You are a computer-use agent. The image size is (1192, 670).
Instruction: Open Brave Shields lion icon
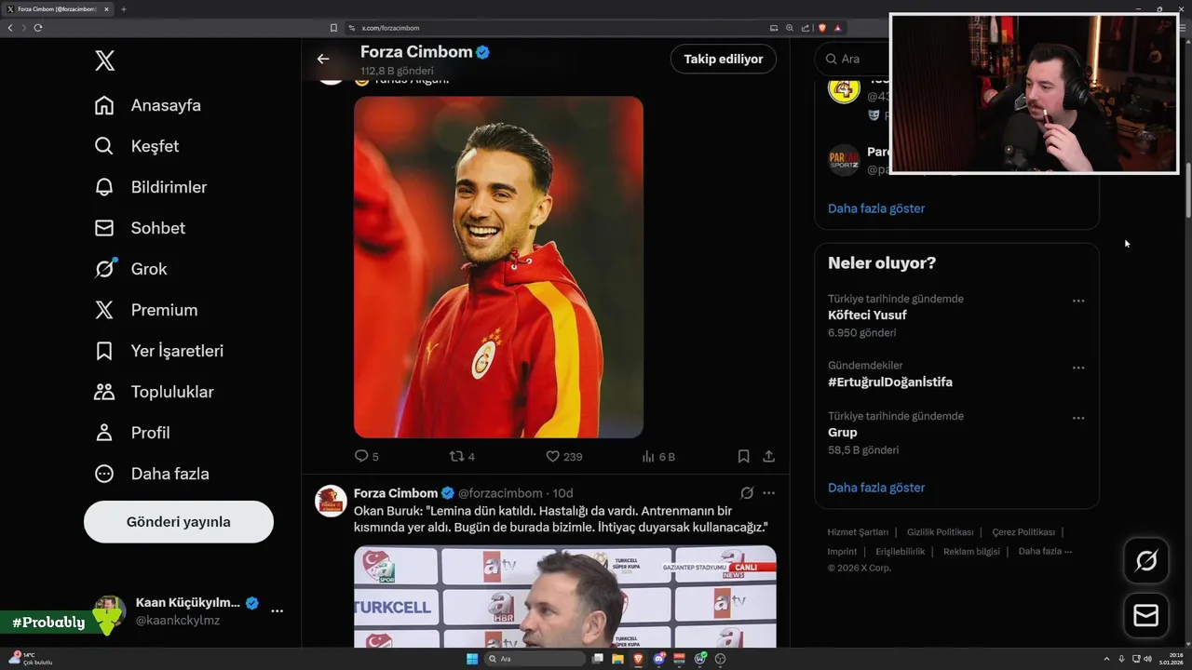[x=822, y=28]
